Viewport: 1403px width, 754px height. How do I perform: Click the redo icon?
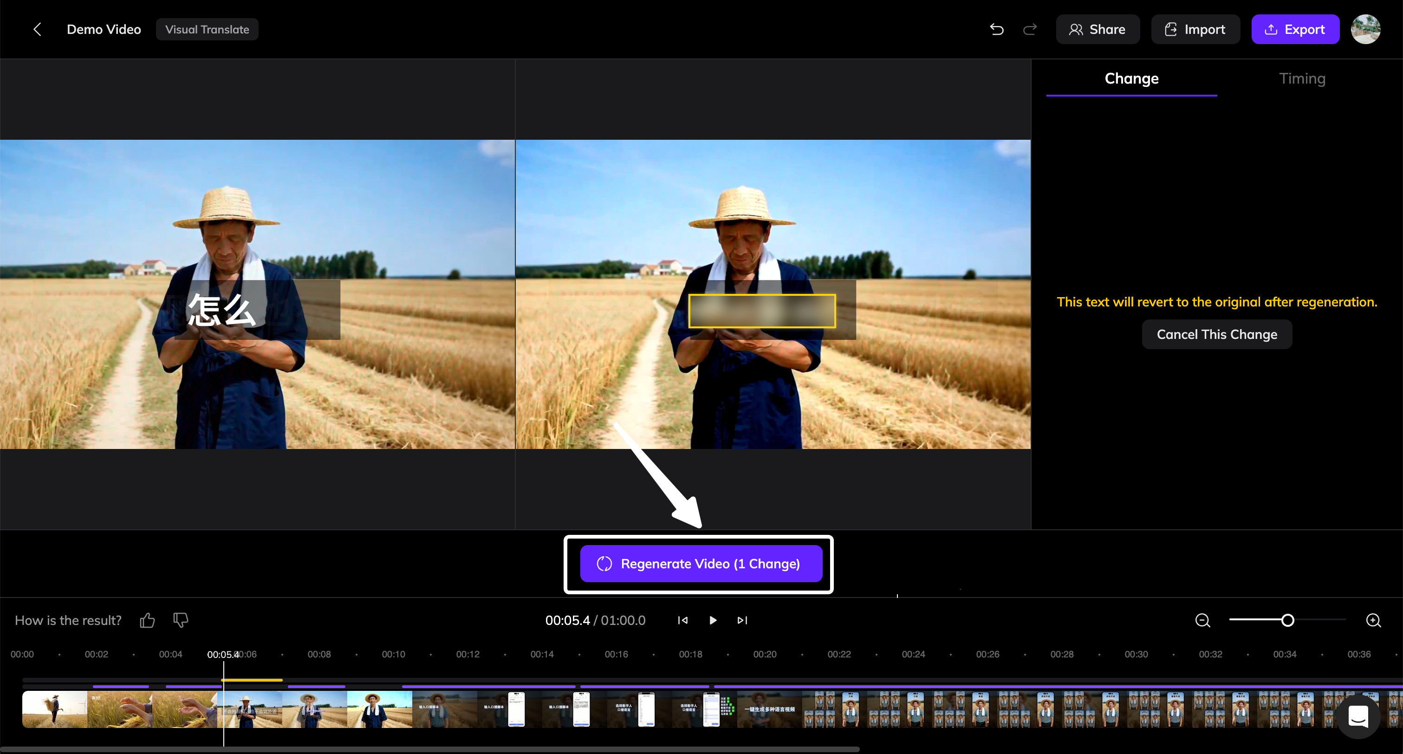pos(1029,29)
